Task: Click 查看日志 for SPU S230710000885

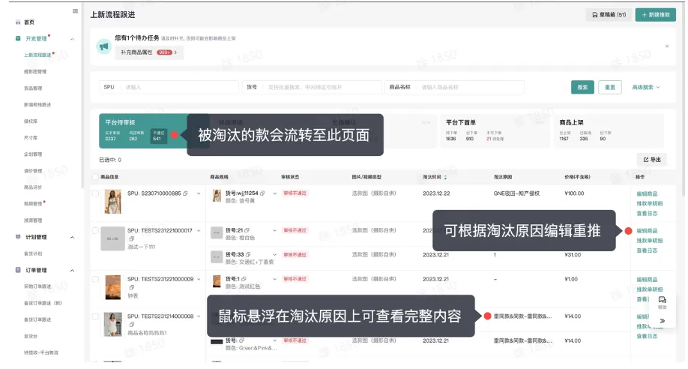Action: [647, 214]
